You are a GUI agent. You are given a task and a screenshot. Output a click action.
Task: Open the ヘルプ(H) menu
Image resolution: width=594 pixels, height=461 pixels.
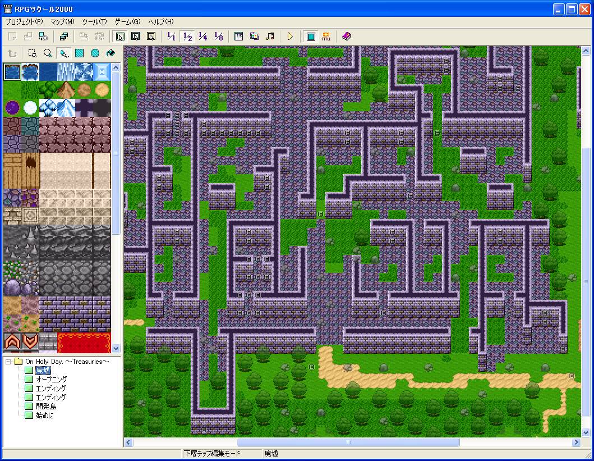pyautogui.click(x=161, y=22)
